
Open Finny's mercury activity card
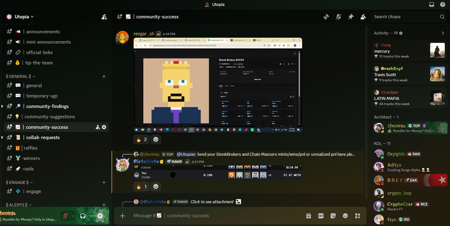click(409, 50)
